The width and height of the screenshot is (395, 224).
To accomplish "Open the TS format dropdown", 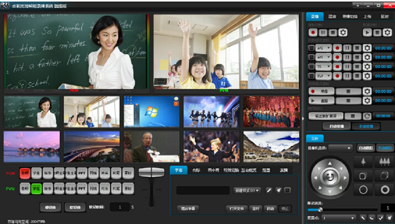I will tap(324, 67).
